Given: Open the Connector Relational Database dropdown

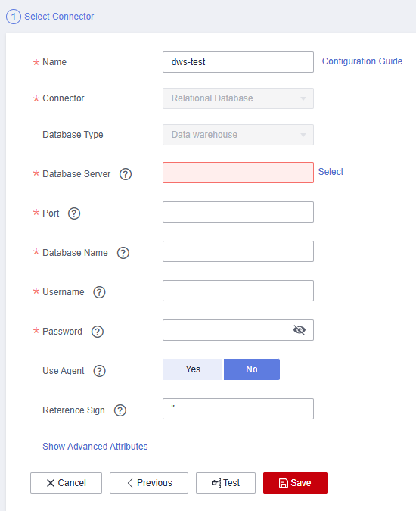Looking at the screenshot, I should click(238, 98).
